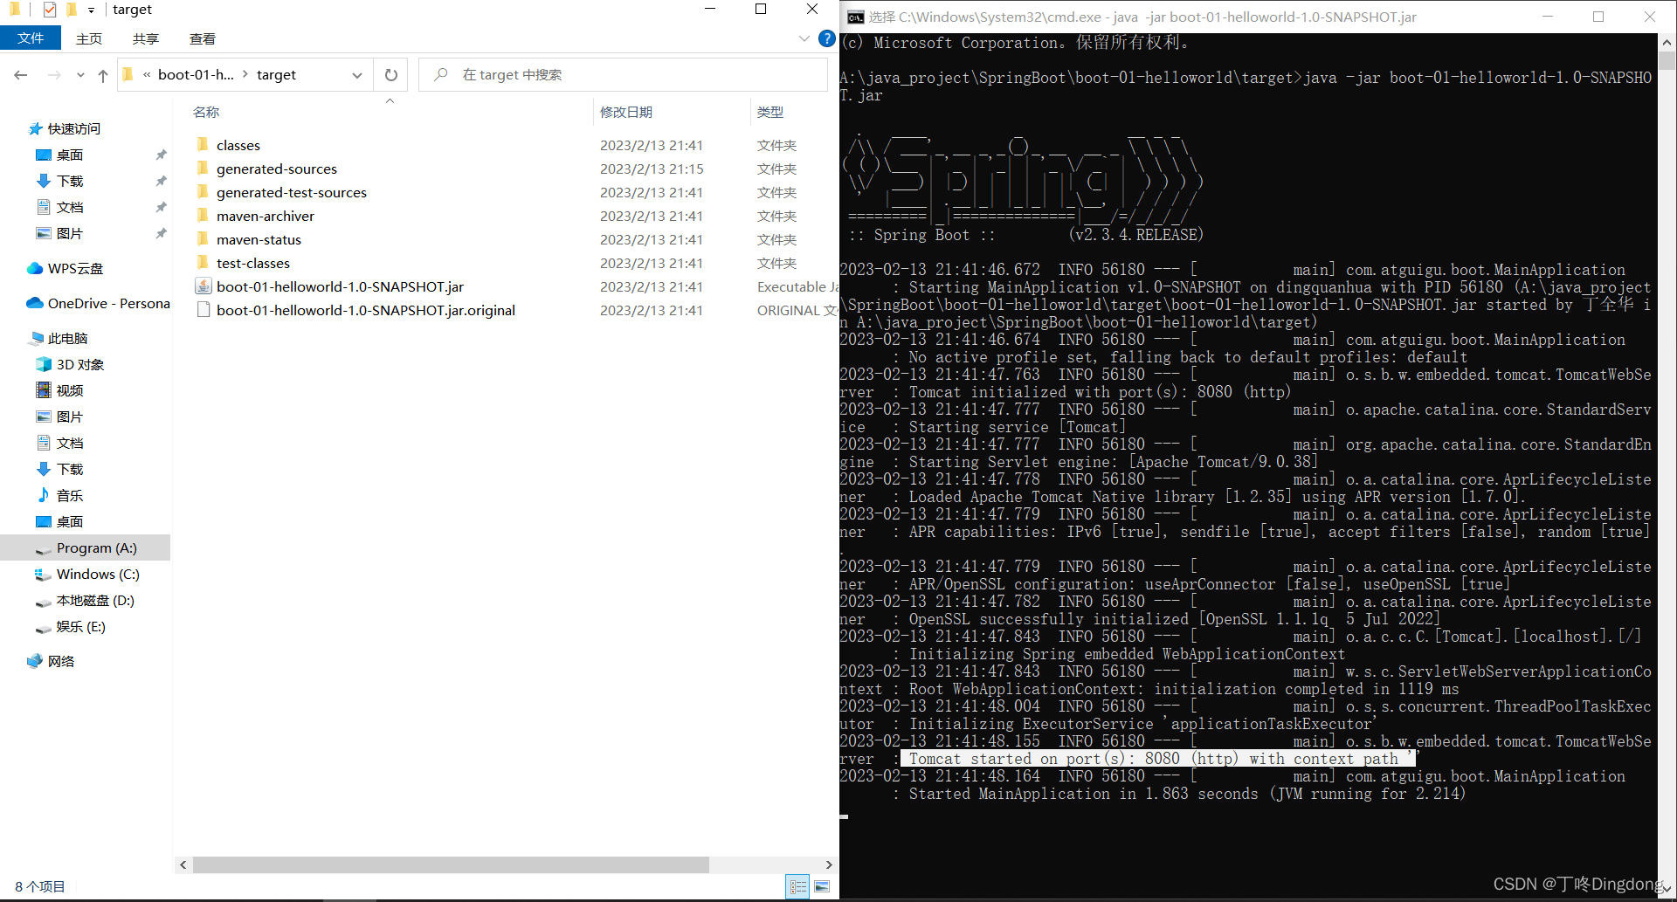The image size is (1677, 902).
Task: Expand the ribbon with the chevron
Action: (804, 38)
